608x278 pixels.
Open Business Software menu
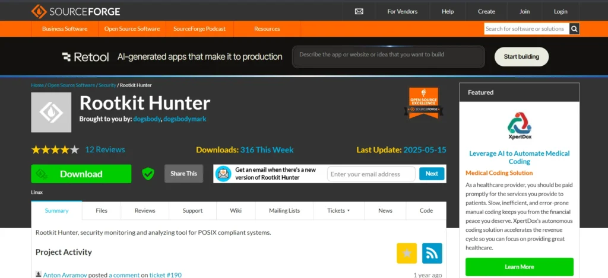pyautogui.click(x=65, y=28)
